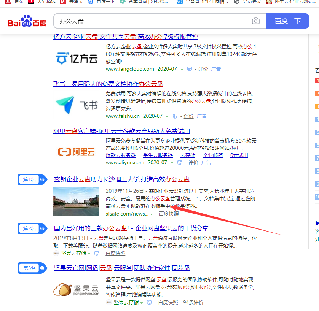Click the 第1名 rank badge icon
Viewport: 319px width, 311px height.
coord(33,179)
